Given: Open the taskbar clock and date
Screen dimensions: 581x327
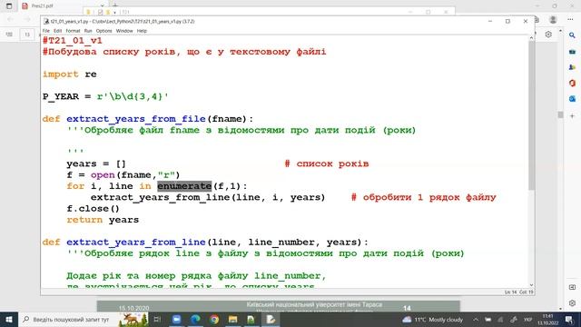Looking at the screenshot, I should pyautogui.click(x=547, y=319).
